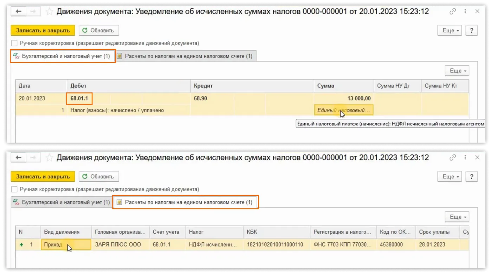The width and height of the screenshot is (492, 275).
Task: Open the vertical dots menu in the top window
Action: tap(465, 12)
